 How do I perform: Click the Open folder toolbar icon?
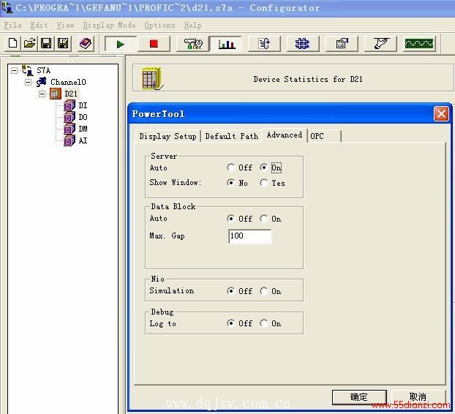(x=29, y=43)
